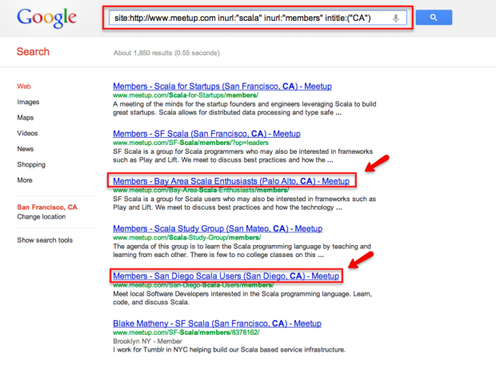Open Bay Area Scala Enthusiasts result

(231, 181)
